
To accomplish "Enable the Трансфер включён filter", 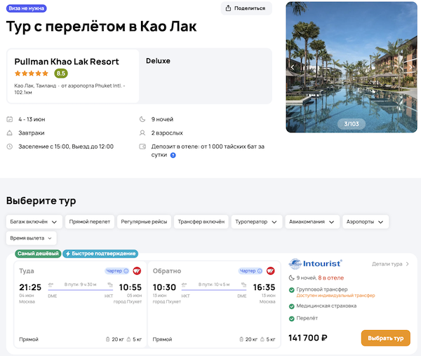I will click(x=201, y=221).
